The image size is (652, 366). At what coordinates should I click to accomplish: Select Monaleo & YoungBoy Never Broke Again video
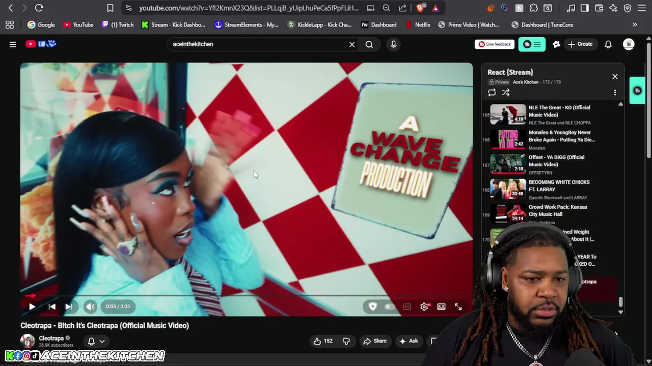[x=553, y=139]
